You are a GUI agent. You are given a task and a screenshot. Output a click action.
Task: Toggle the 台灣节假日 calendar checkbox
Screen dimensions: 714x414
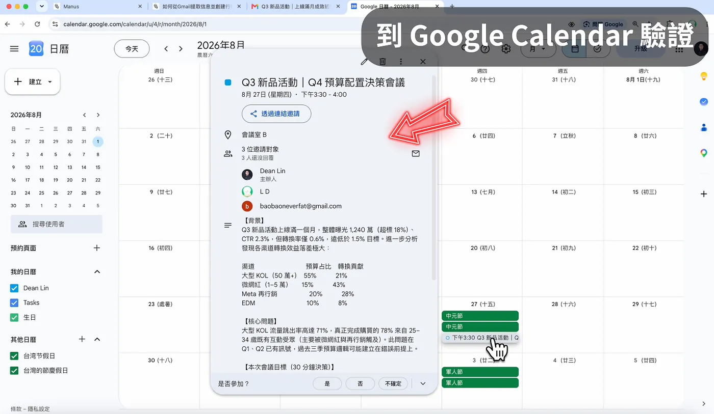pyautogui.click(x=14, y=356)
